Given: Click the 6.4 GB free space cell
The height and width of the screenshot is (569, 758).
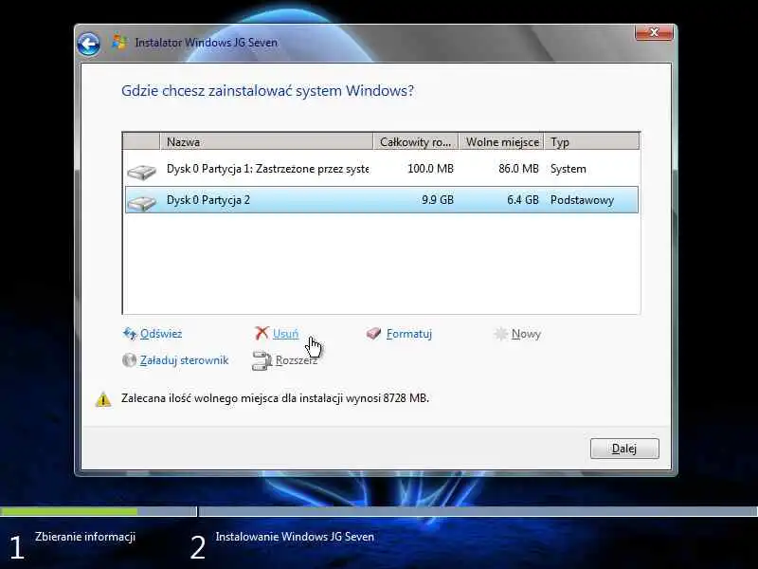Looking at the screenshot, I should (x=523, y=200).
